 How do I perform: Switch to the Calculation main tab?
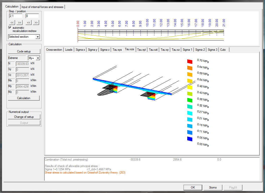(x=12, y=6)
